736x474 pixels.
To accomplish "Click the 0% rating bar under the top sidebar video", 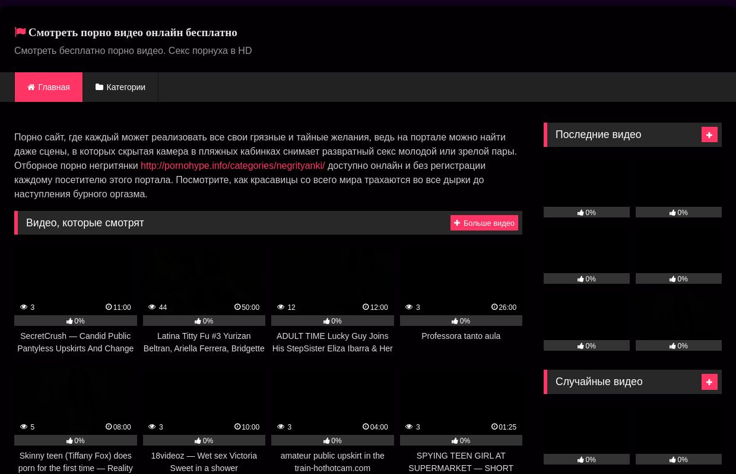I will pos(586,212).
